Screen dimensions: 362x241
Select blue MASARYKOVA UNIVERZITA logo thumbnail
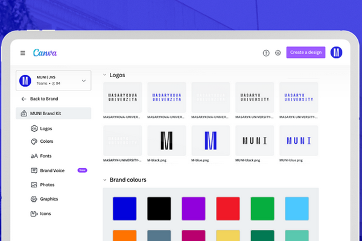(167, 98)
